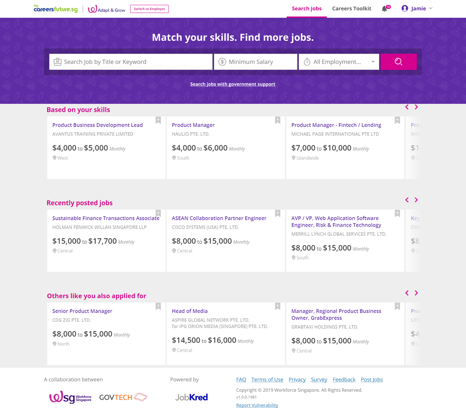Click the Adapt & Grow logo
466x414 pixels.
[x=106, y=9]
